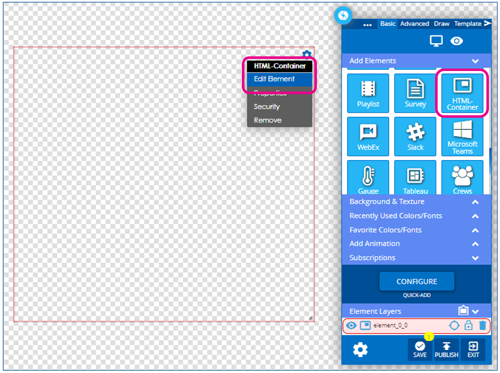This screenshot has width=500, height=373.
Task: Switch to the Advanced tab
Action: pos(414,24)
